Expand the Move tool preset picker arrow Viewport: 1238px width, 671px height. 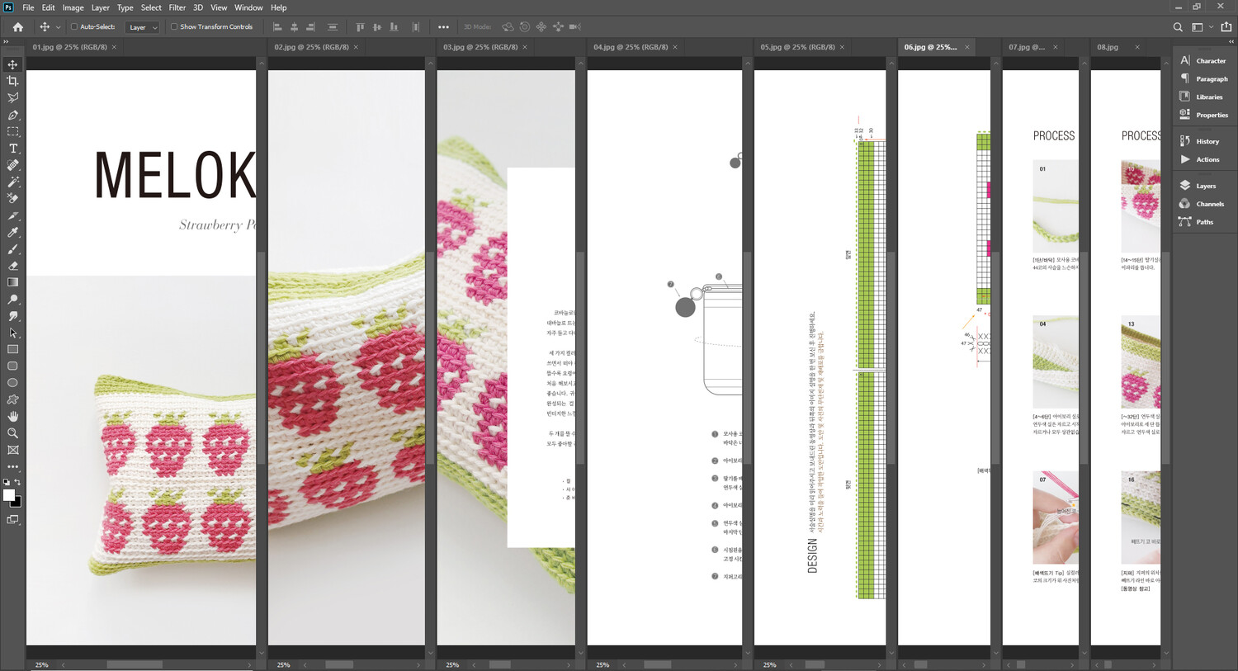point(58,27)
